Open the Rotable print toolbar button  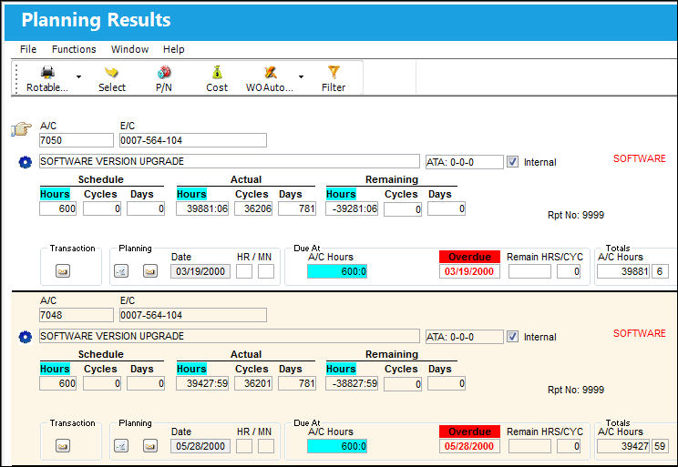click(x=47, y=78)
